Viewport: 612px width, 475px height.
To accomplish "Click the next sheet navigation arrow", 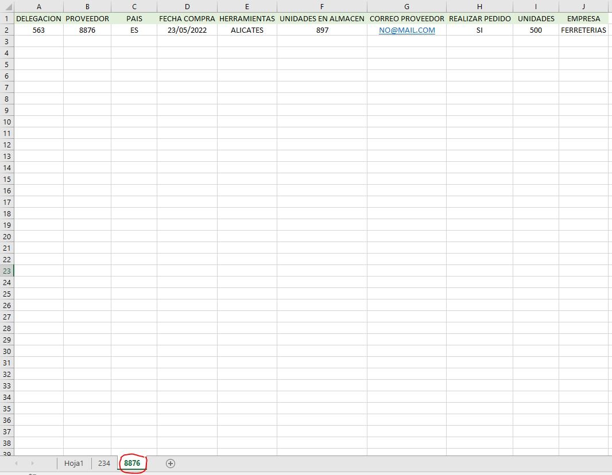I will tap(32, 464).
